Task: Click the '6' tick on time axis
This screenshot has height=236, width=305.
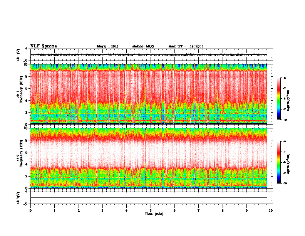Action: (x=175, y=211)
